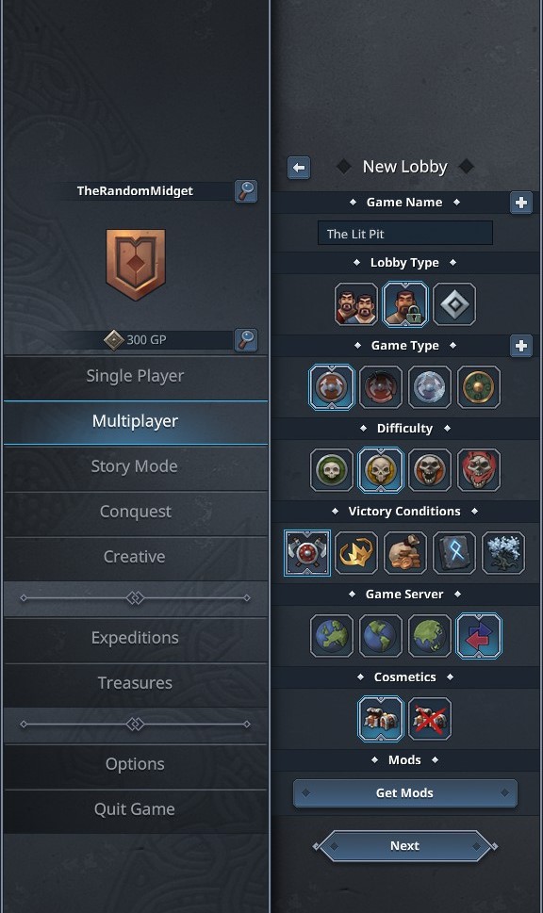The width and height of the screenshot is (543, 913).
Task: Expand Game Name options with plus button
Action: (x=521, y=203)
